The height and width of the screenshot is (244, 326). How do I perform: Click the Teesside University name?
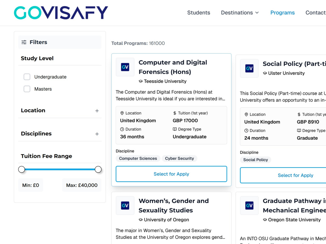[x=165, y=81]
